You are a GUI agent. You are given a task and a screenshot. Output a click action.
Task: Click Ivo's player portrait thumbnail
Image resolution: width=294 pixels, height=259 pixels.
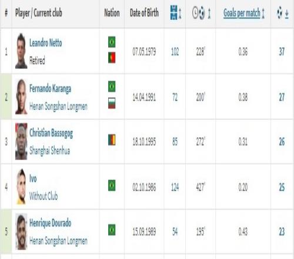click(21, 187)
